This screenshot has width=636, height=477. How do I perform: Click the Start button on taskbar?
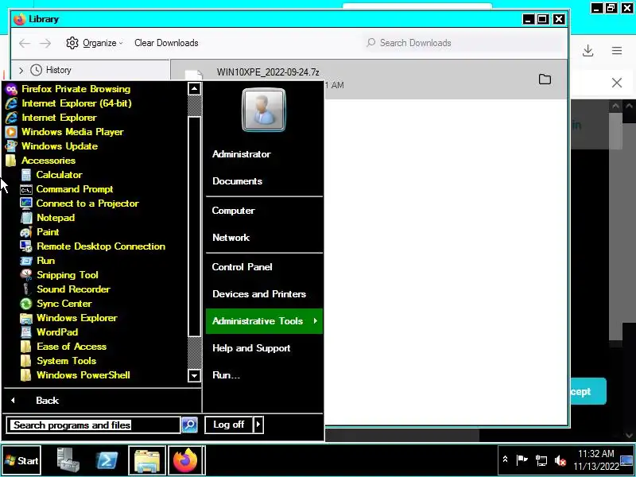point(21,460)
